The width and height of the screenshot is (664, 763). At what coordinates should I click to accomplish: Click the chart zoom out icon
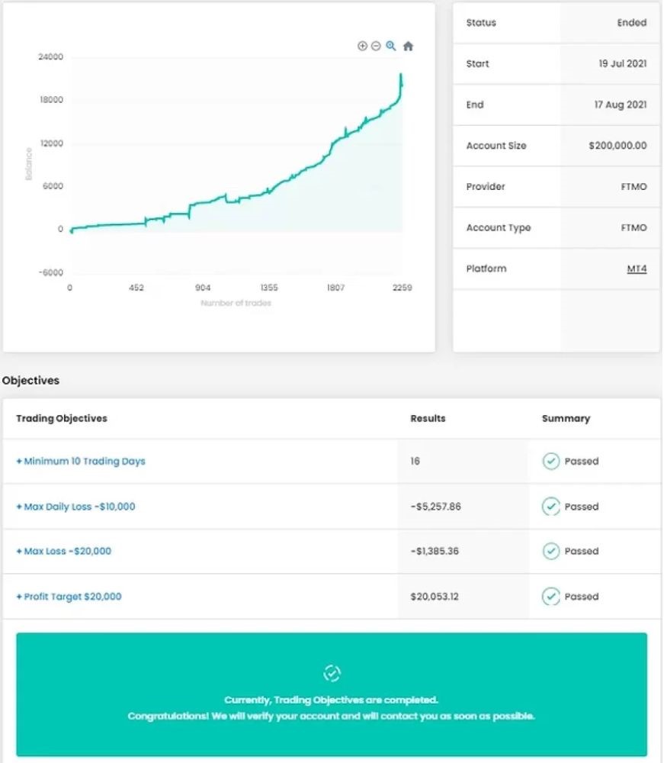click(376, 46)
